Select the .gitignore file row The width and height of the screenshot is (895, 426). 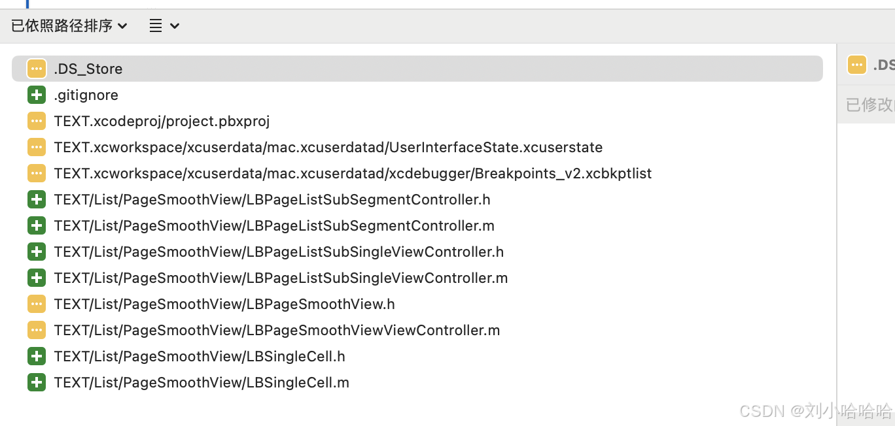point(86,95)
